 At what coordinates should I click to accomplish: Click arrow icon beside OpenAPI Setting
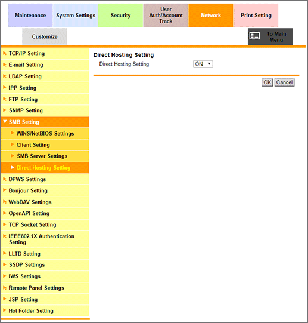(x=5, y=213)
